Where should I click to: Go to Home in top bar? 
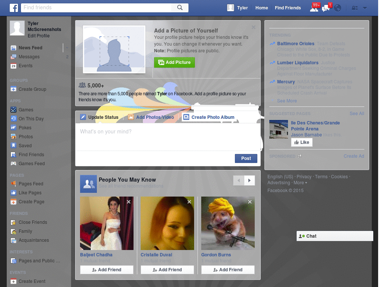coord(261,8)
